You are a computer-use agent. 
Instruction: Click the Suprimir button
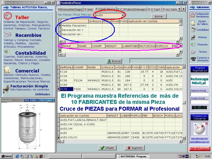[x=135, y=148]
